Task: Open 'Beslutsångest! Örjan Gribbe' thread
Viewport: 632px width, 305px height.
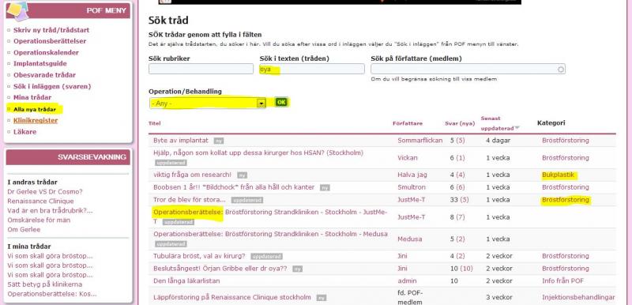Action: pyautogui.click(x=220, y=269)
